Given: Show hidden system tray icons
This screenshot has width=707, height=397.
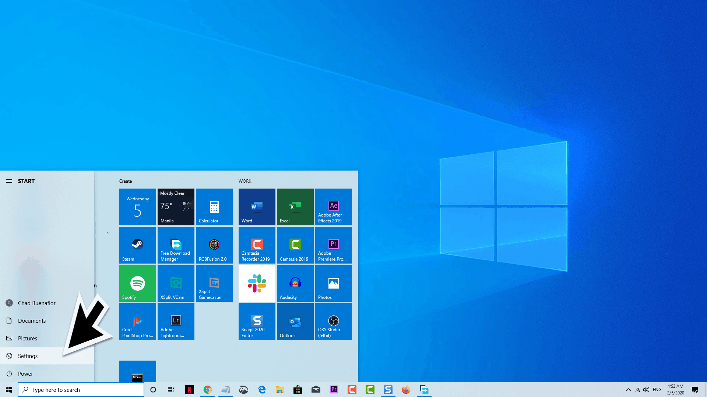Looking at the screenshot, I should (629, 390).
